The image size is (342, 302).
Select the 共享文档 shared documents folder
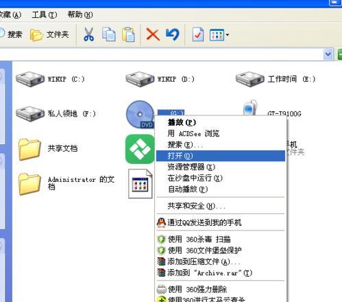[48, 149]
